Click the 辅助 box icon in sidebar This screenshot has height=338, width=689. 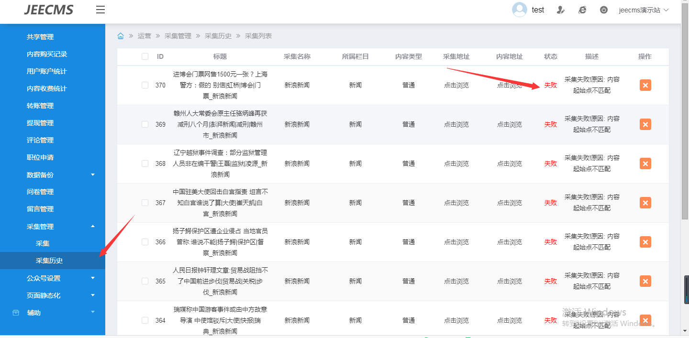(x=16, y=313)
